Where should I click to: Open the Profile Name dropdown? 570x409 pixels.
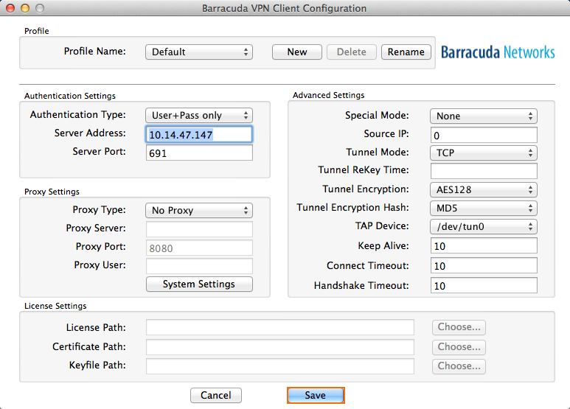(x=199, y=52)
